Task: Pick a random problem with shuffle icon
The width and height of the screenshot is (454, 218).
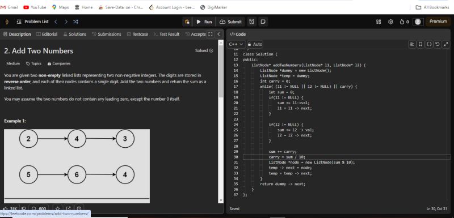Action: coord(75,22)
